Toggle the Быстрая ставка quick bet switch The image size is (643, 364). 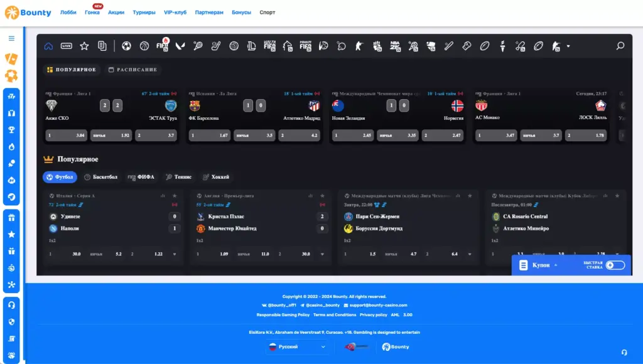click(615, 265)
